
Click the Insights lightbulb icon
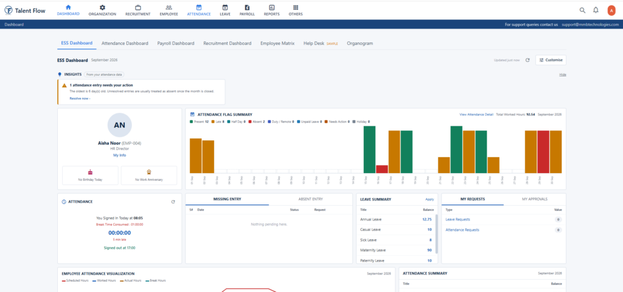(x=60, y=74)
